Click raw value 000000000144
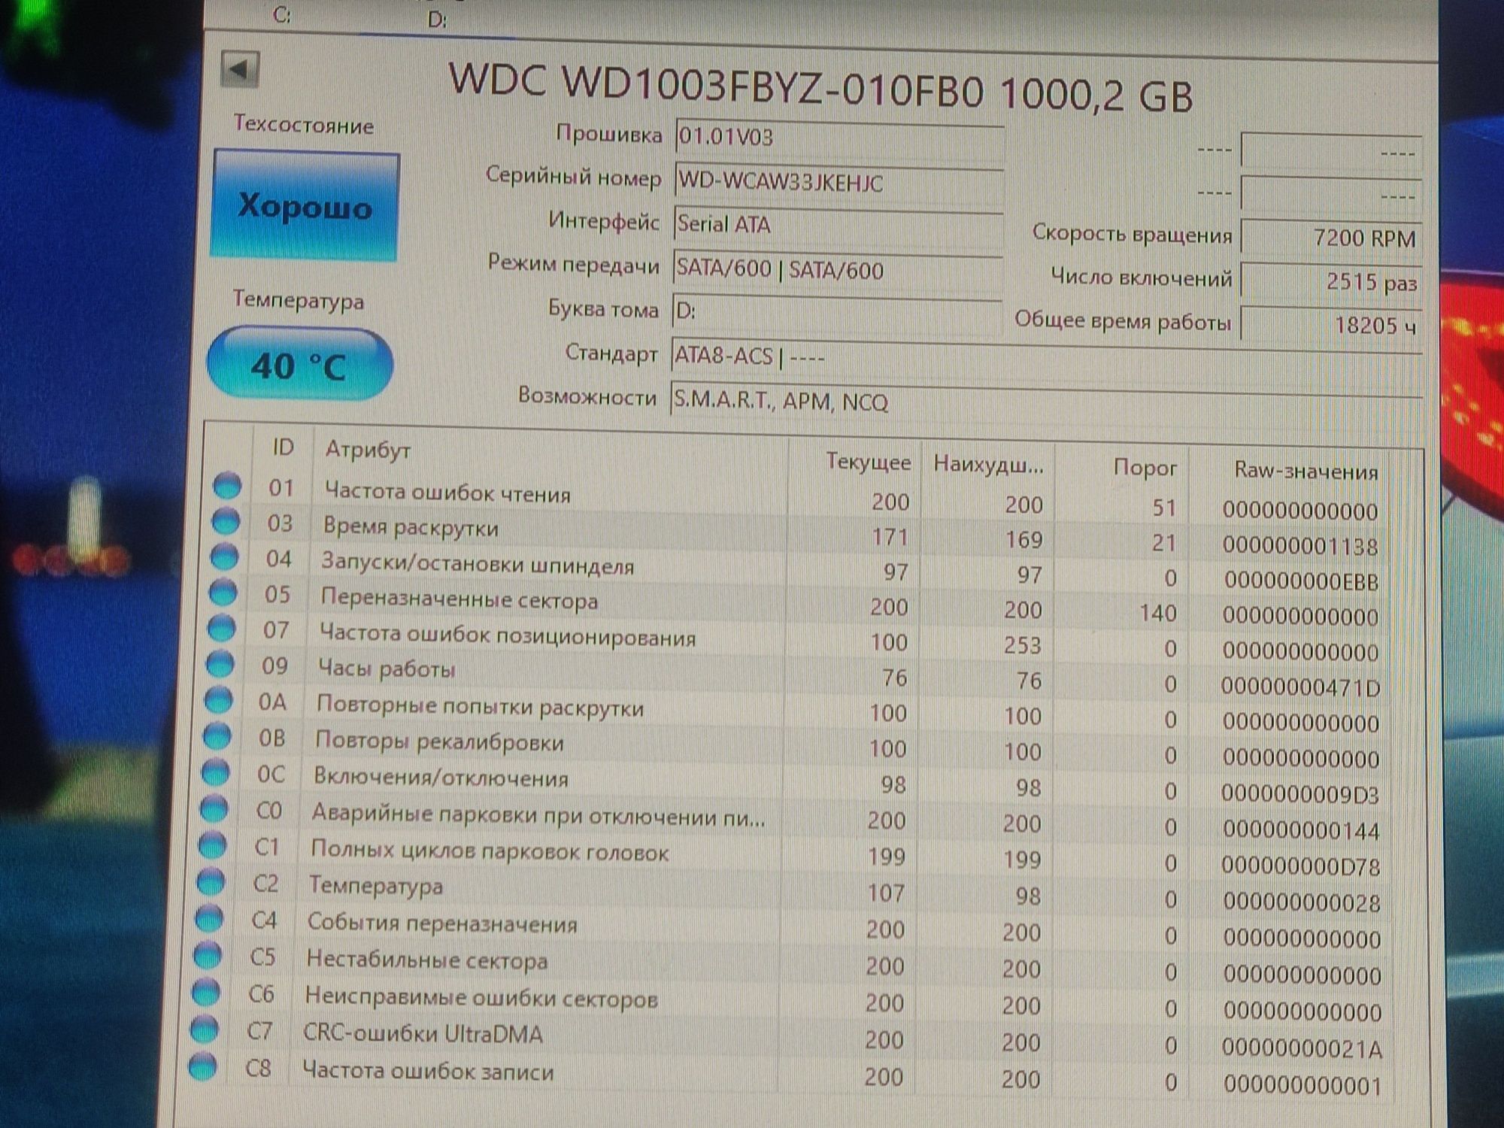Screen dimensions: 1504x1128 point(1301,830)
